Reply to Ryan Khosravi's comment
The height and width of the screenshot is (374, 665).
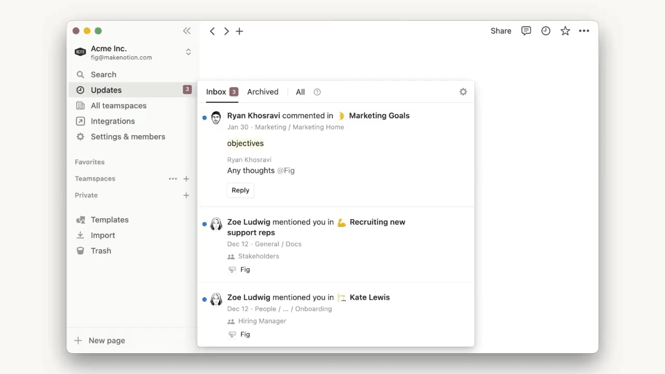pos(241,190)
